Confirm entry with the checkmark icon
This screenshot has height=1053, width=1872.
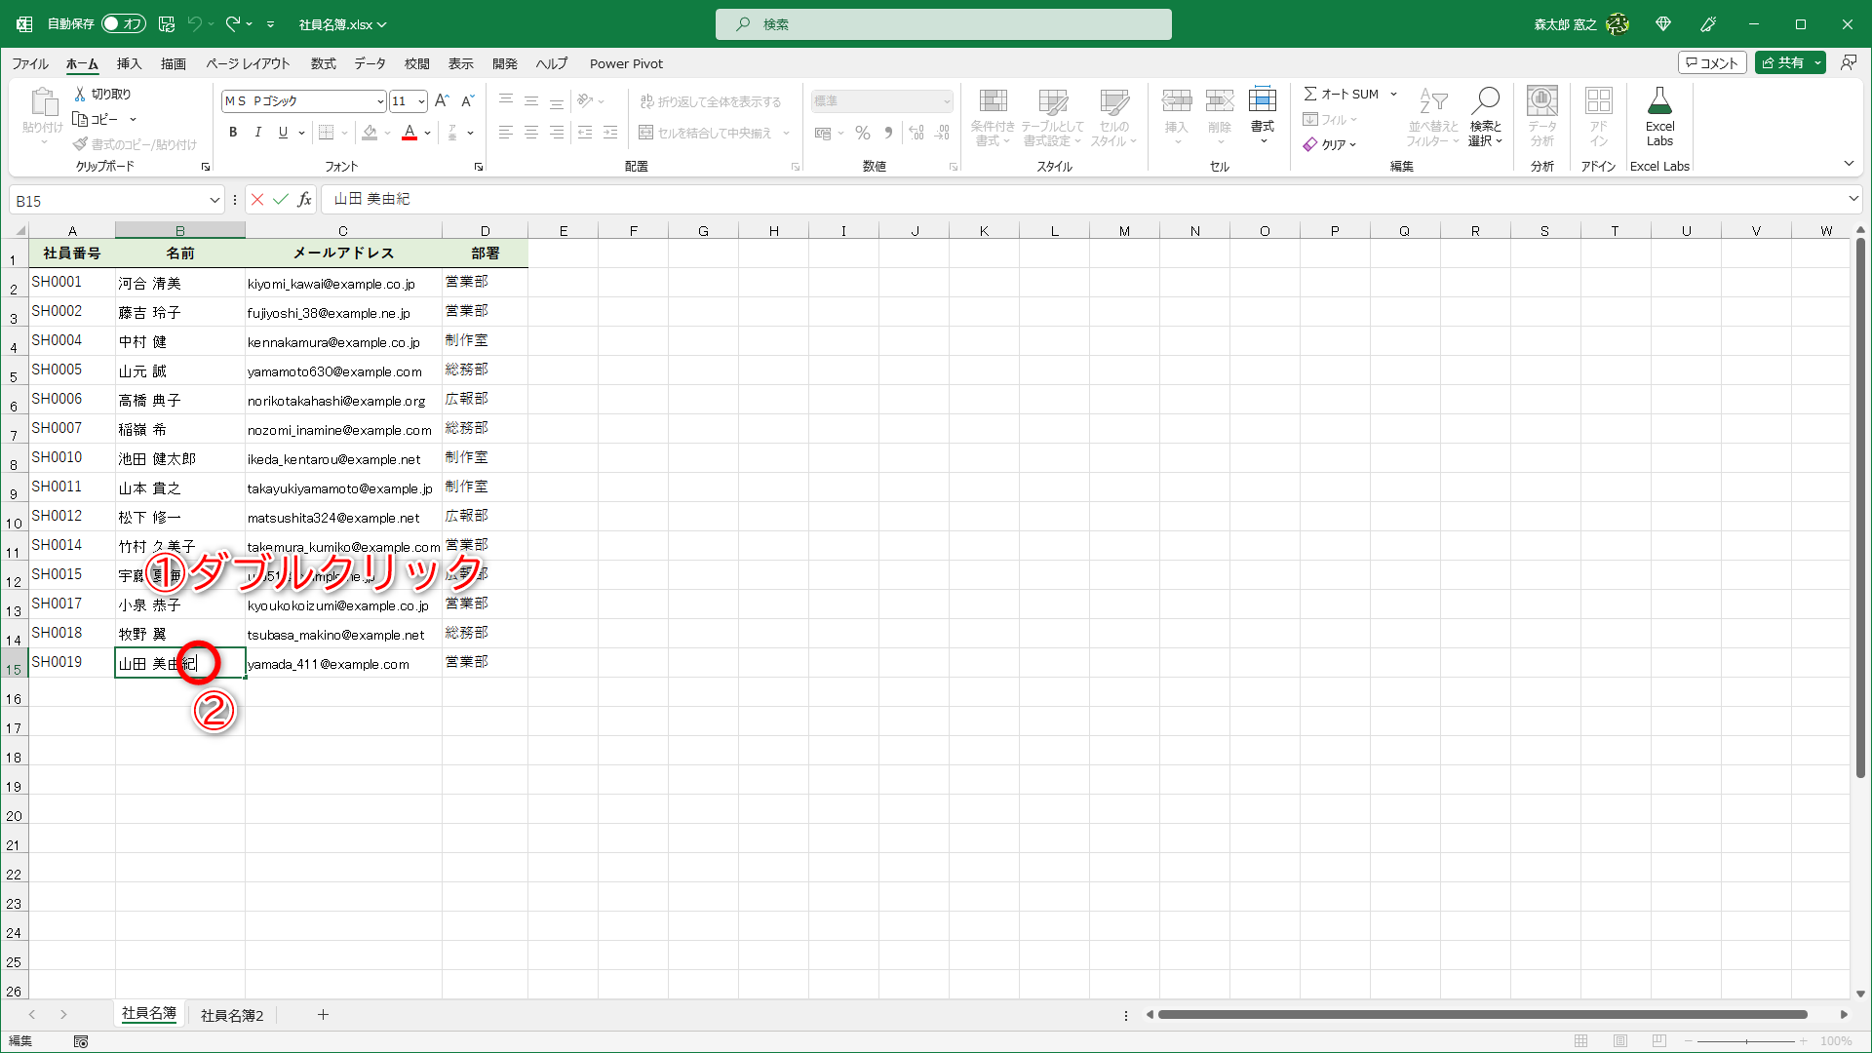point(281,200)
